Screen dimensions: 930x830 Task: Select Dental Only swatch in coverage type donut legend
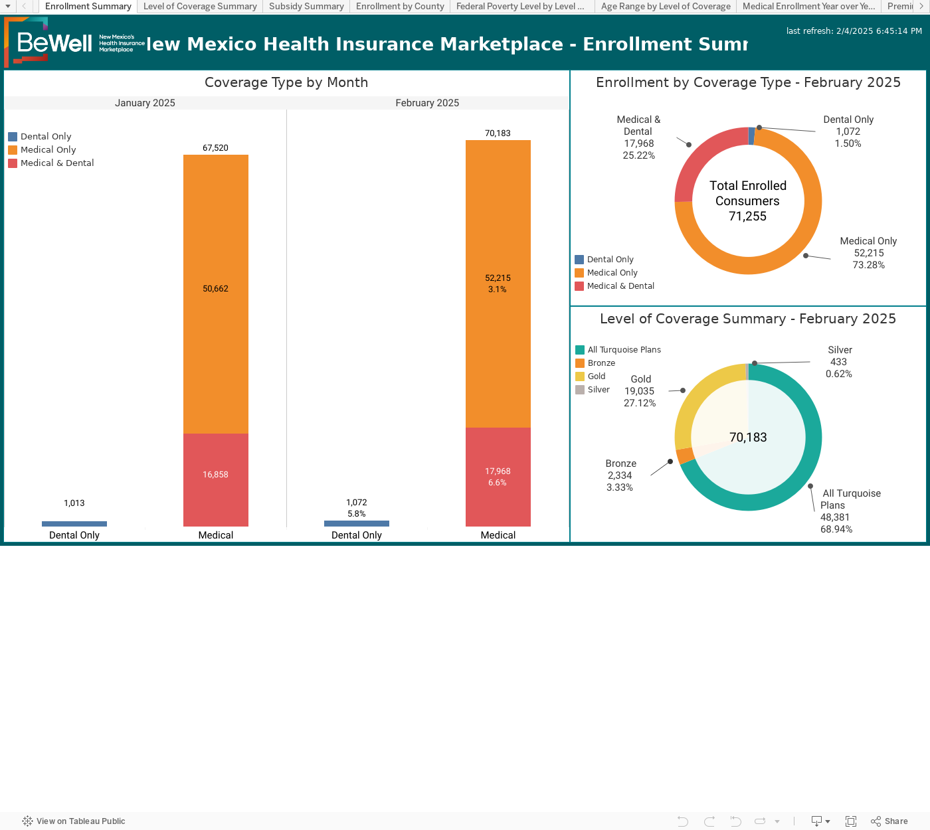[579, 260]
